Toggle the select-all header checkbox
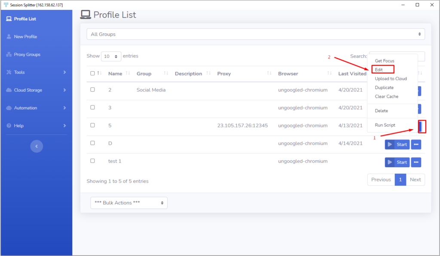 coord(92,73)
